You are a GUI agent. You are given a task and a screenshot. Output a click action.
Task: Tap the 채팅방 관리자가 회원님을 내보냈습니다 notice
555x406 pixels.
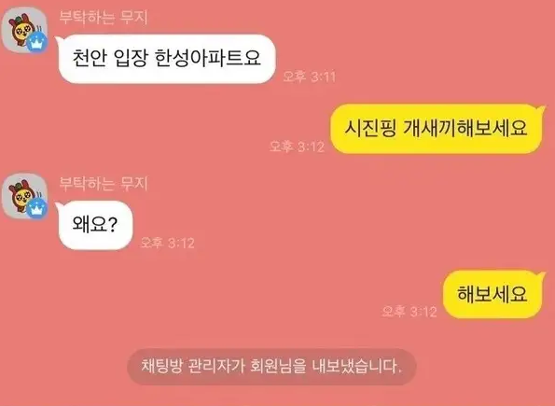click(x=271, y=367)
